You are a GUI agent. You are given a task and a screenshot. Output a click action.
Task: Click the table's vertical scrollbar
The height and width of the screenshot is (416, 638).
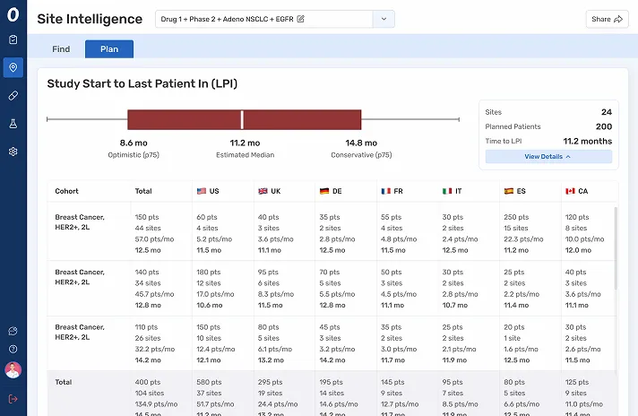click(615, 251)
